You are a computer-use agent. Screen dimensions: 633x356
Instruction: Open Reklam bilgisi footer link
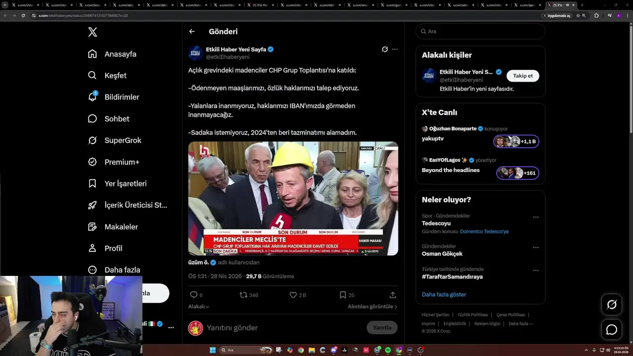click(487, 324)
